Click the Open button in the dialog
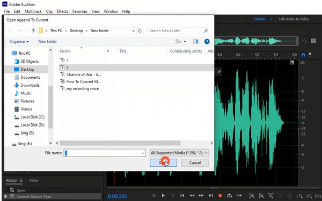Image resolution: width=322 pixels, height=201 pixels. click(x=163, y=162)
